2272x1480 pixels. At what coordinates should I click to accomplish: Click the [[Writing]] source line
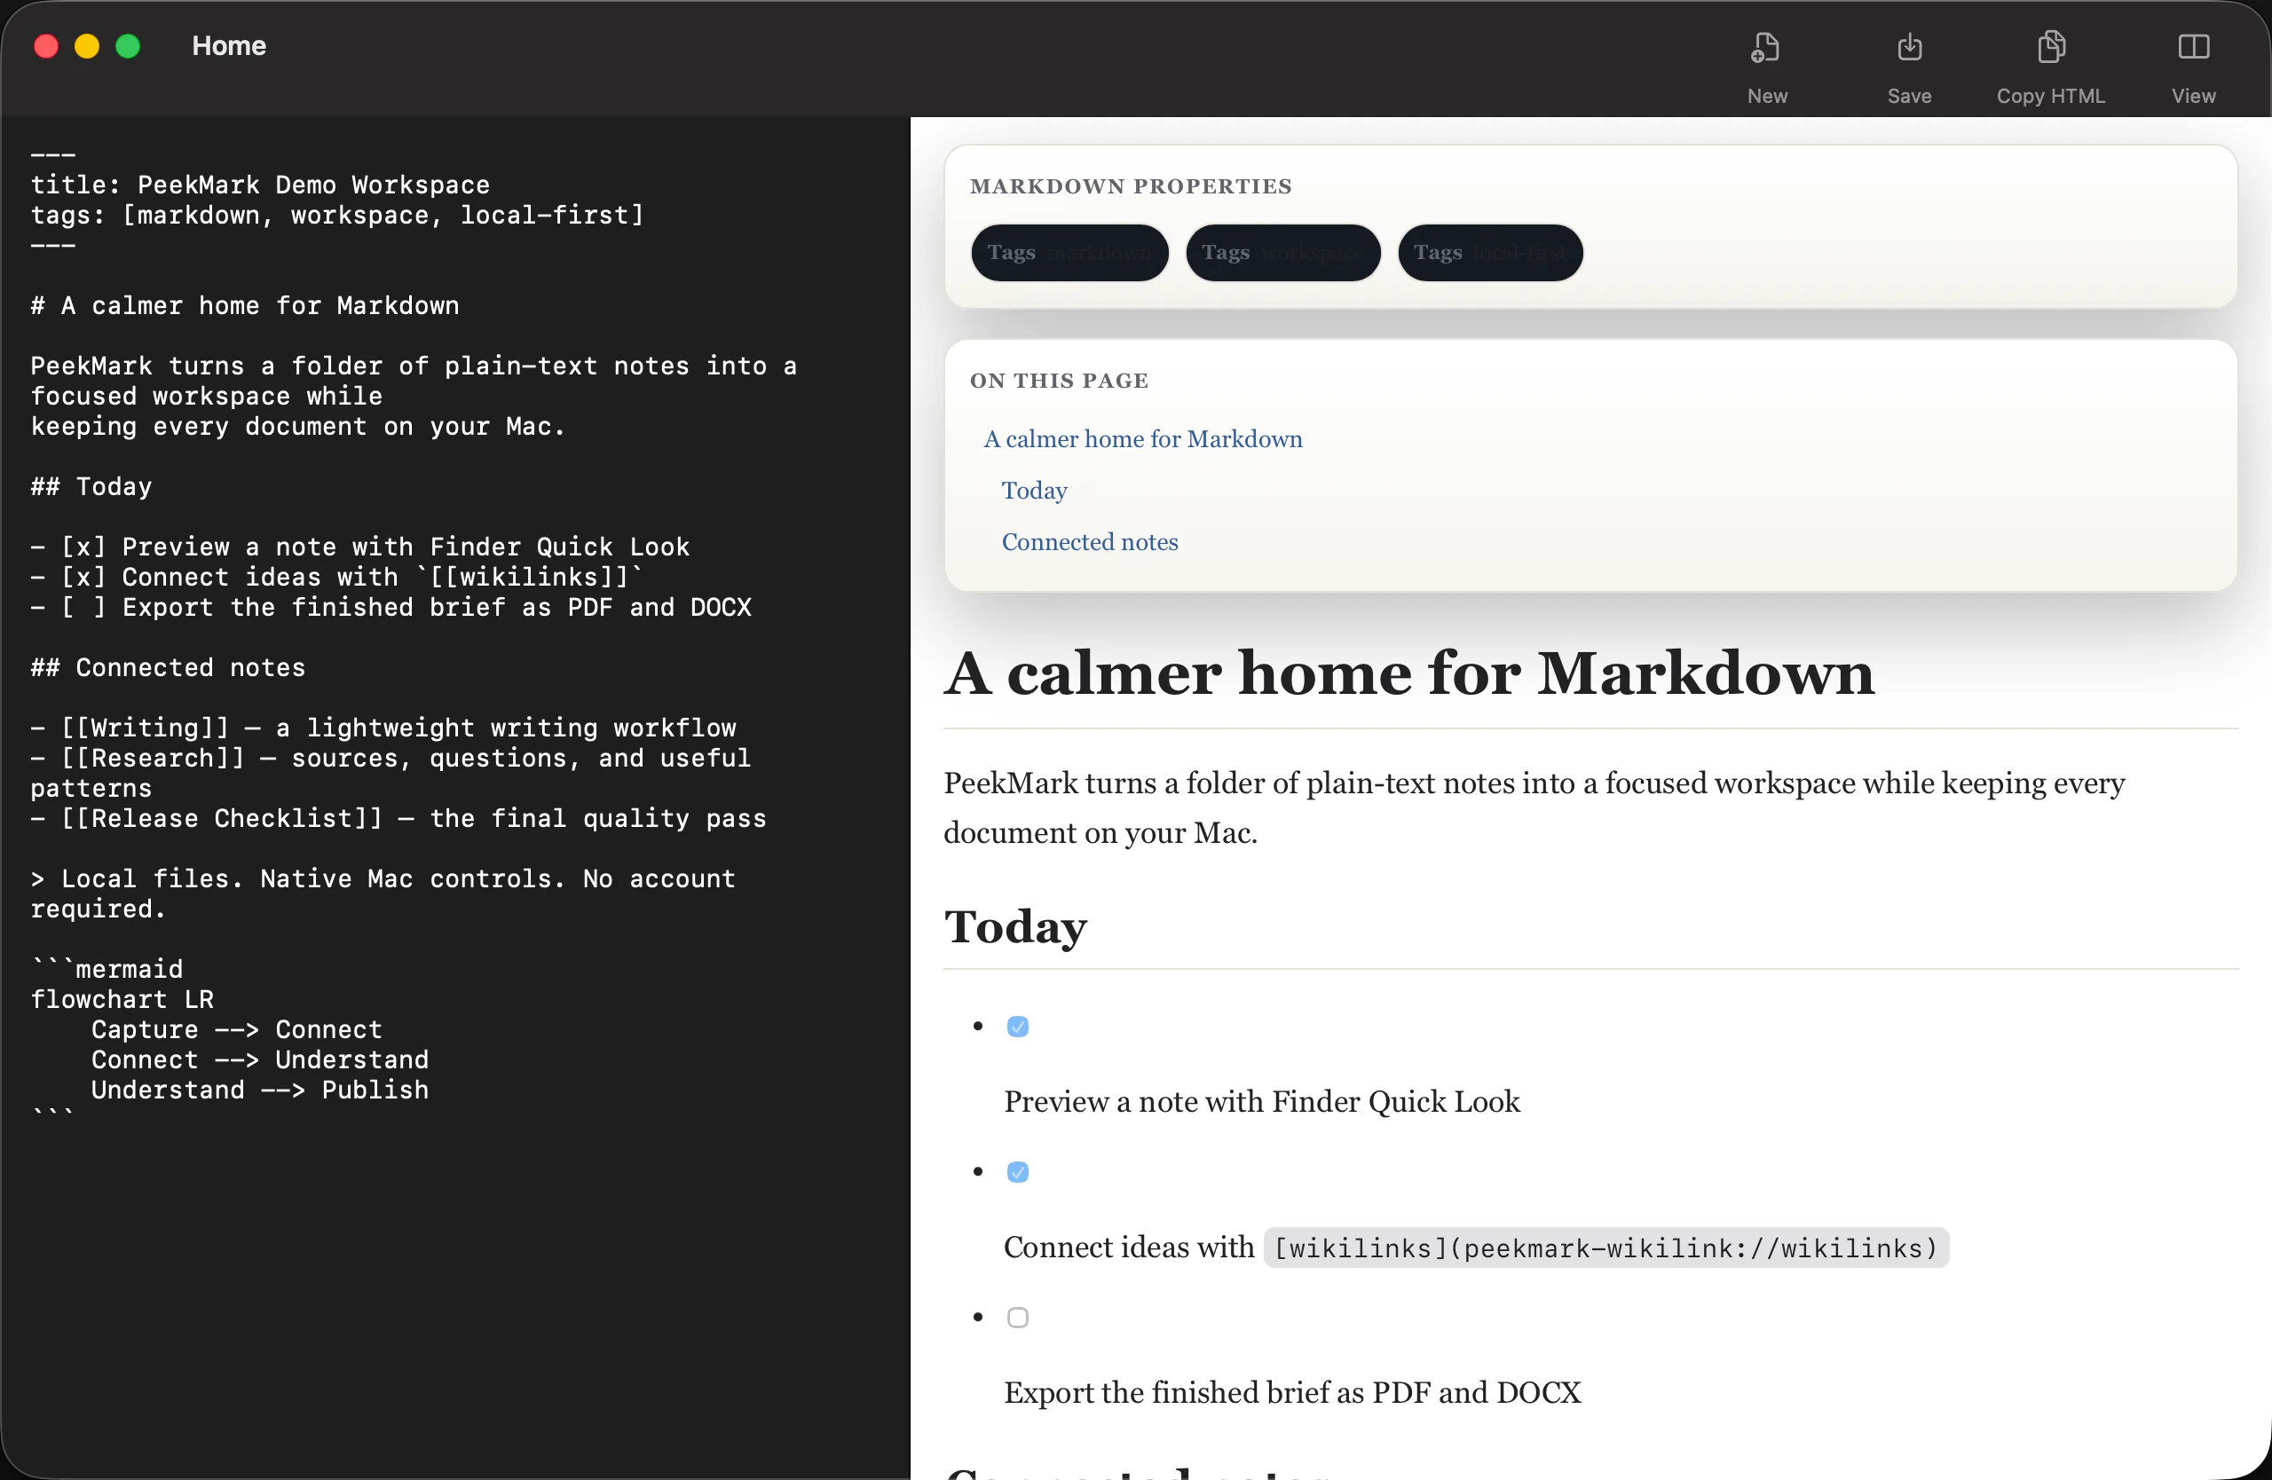383,728
